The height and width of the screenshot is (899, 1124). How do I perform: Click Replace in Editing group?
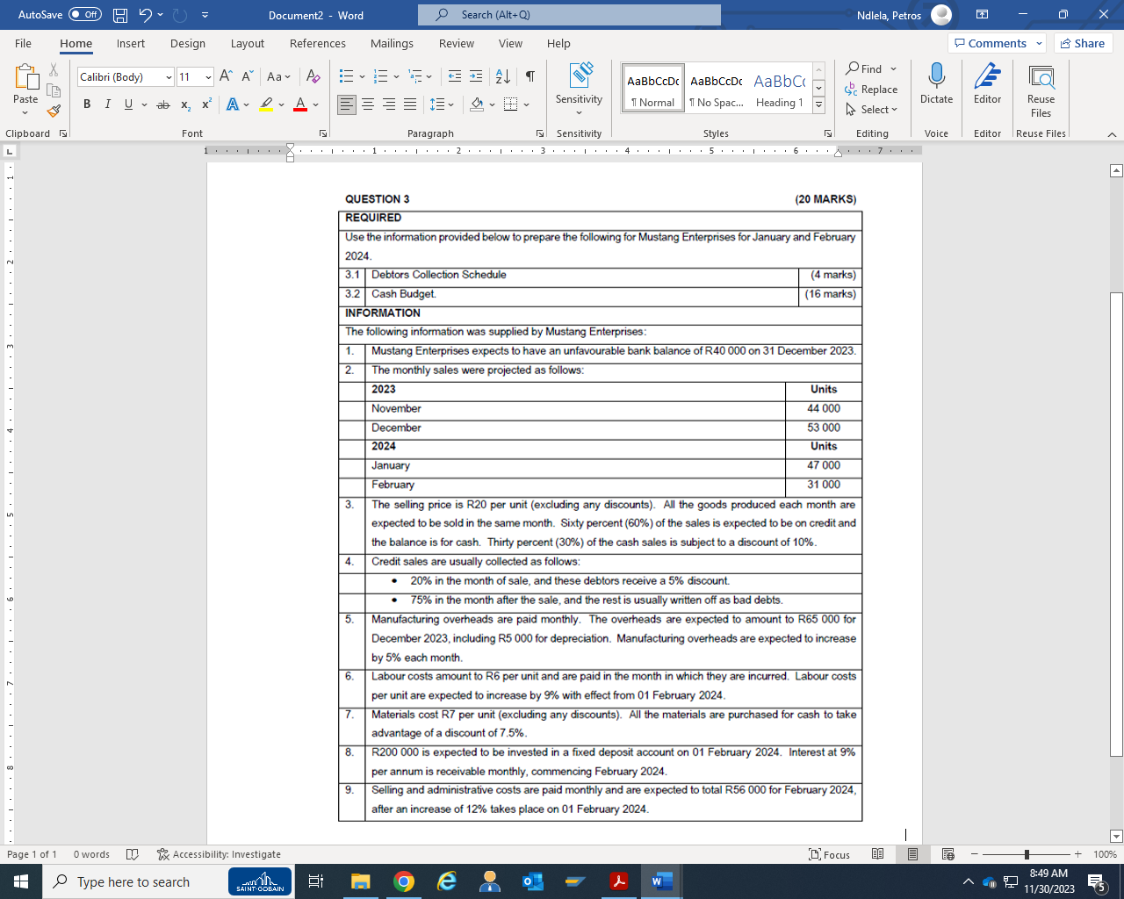(871, 90)
